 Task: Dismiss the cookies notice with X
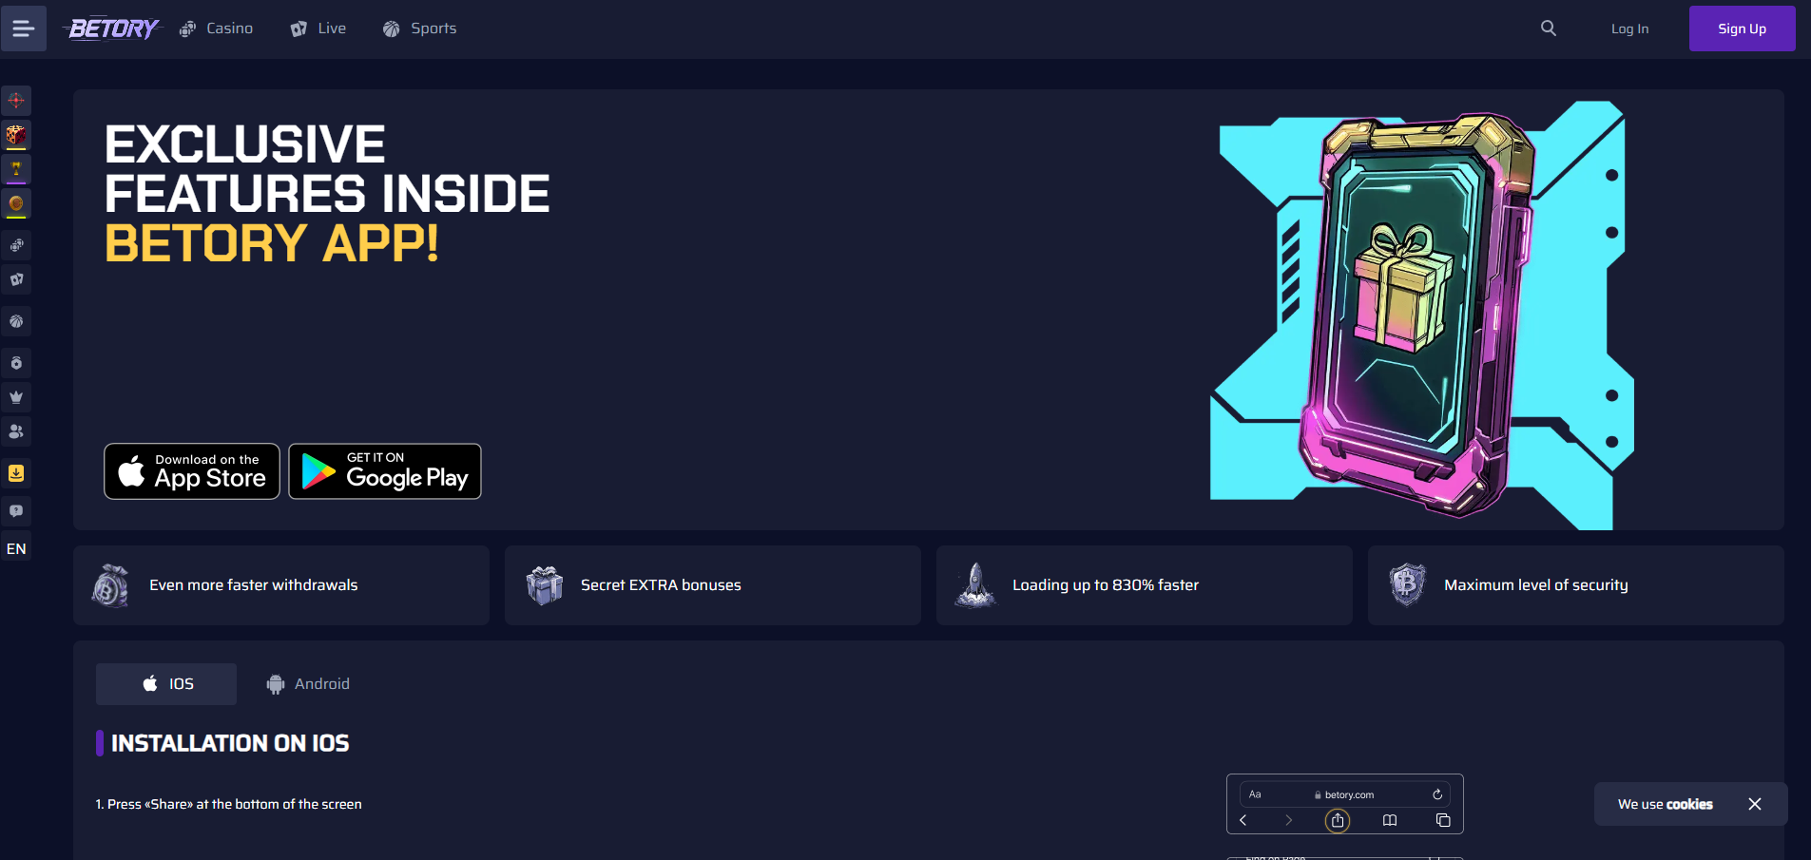pyautogui.click(x=1755, y=804)
